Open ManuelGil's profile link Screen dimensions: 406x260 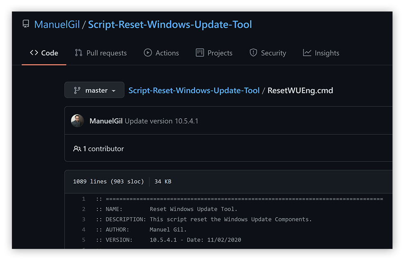[57, 24]
